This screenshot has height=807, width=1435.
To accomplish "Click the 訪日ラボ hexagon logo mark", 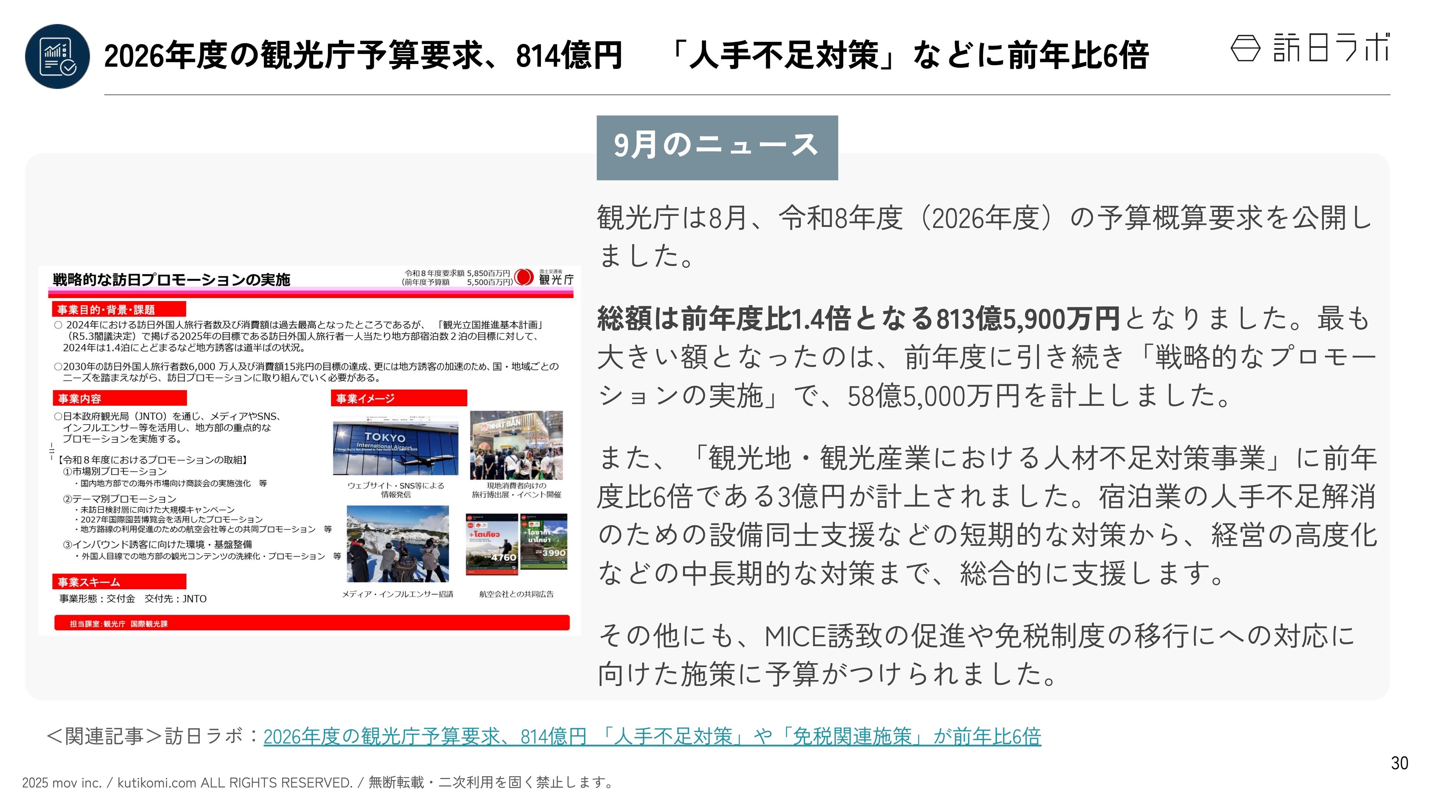I will point(1245,48).
